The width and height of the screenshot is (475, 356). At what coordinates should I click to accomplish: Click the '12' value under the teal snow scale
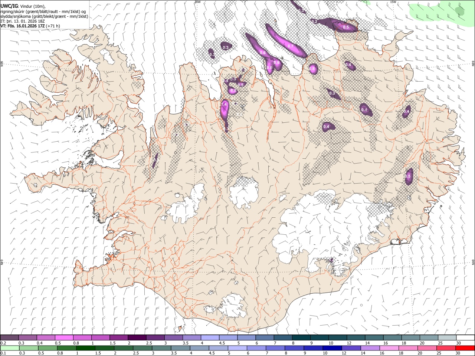click(x=349, y=343)
